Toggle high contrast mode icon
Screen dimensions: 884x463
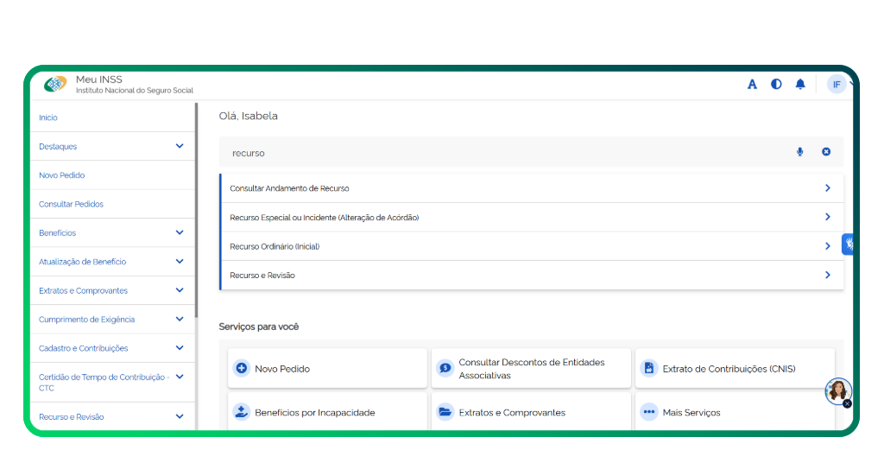click(776, 84)
